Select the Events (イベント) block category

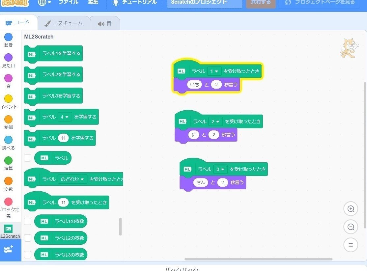[x=8, y=99]
